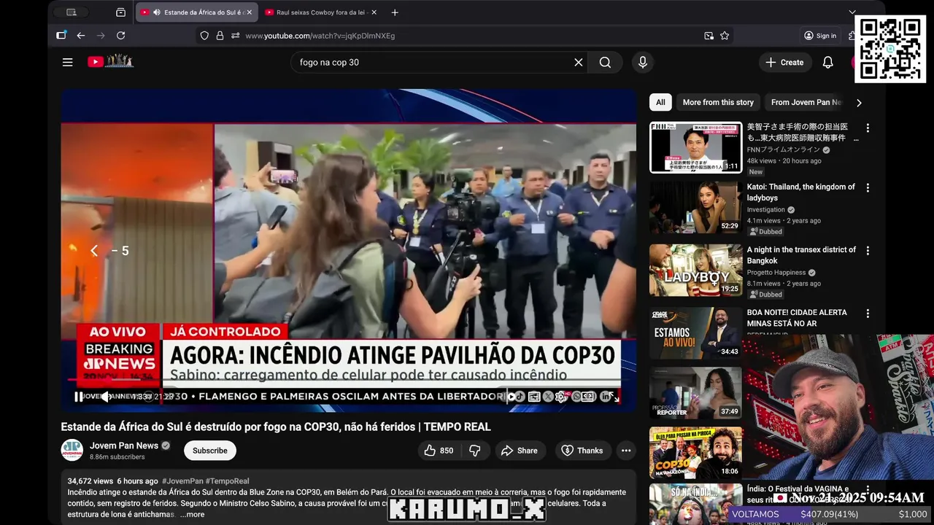Open options menu for FNN Japanese video
The height and width of the screenshot is (525, 934).
point(868,128)
